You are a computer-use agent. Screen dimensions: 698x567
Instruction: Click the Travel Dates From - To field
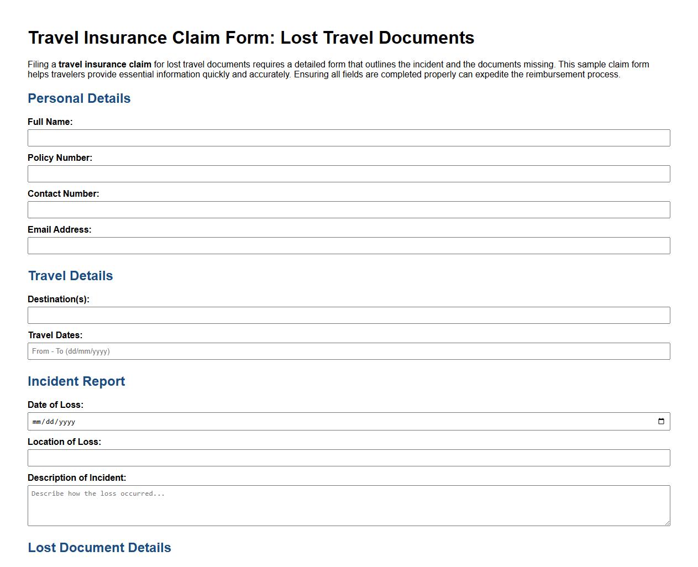[x=348, y=351]
